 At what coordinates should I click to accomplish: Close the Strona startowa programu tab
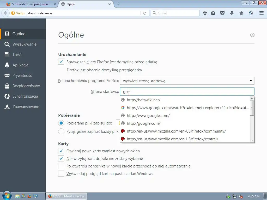(x=55, y=4)
